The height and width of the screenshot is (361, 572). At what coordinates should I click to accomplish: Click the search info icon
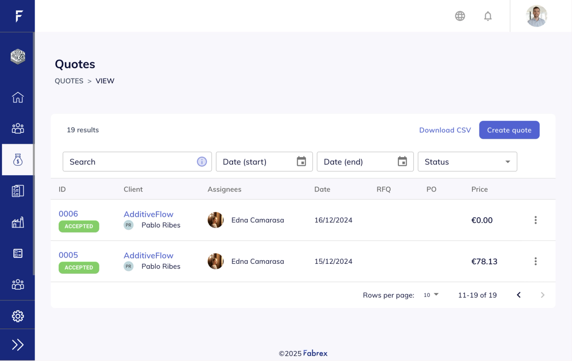[202, 162]
